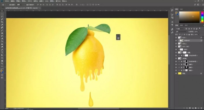Screen dimensions: 204x110
Task: Select the Path Selection tool
Action: tap(2, 55)
